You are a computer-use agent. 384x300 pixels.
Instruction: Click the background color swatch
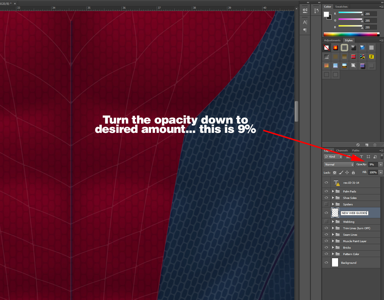coord(330,18)
